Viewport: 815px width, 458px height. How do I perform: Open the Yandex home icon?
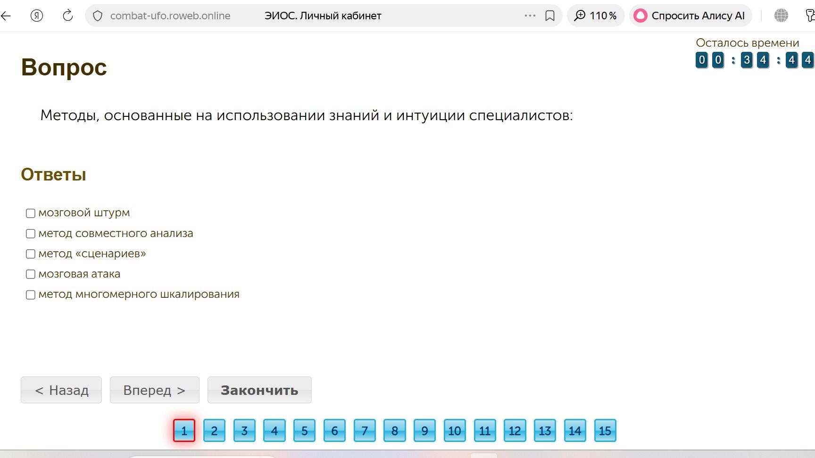37,16
